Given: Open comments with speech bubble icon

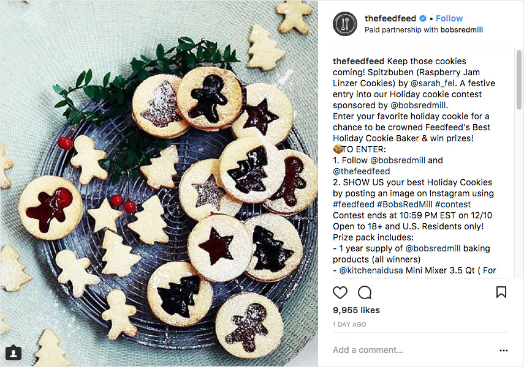Looking at the screenshot, I should (x=365, y=292).
